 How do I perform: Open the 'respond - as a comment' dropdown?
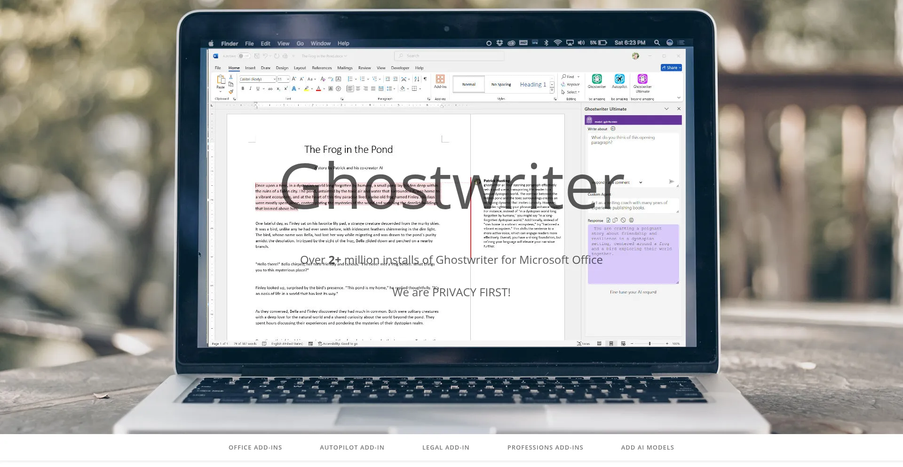(618, 182)
